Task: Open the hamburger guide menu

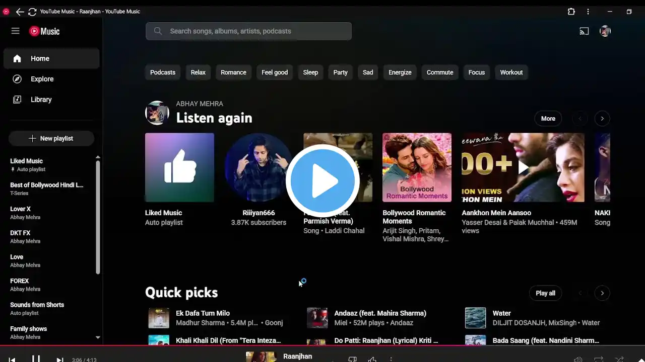Action: pos(16,31)
